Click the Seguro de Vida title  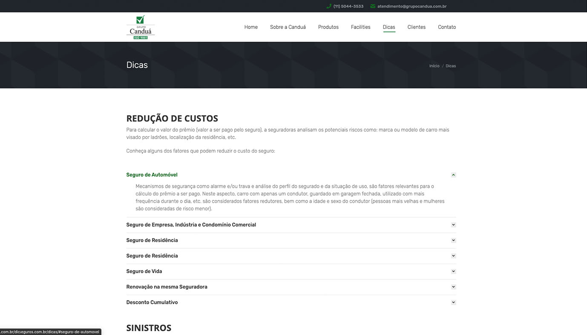(x=144, y=271)
